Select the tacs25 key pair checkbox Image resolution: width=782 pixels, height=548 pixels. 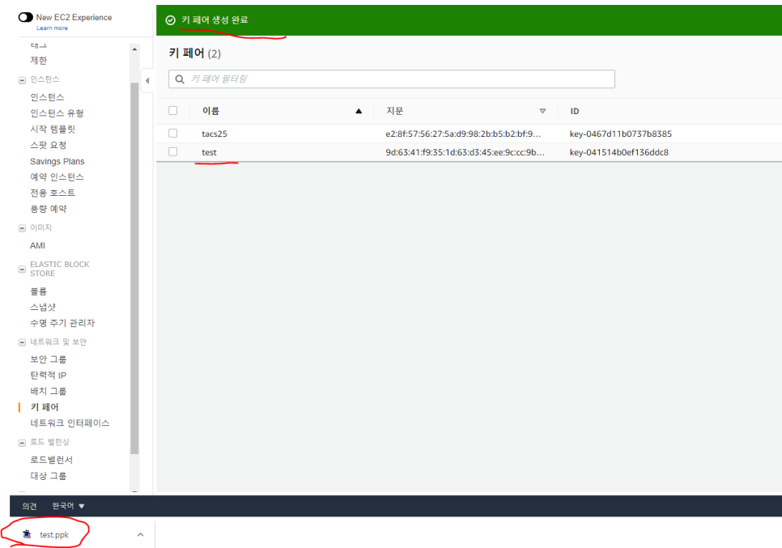[173, 133]
